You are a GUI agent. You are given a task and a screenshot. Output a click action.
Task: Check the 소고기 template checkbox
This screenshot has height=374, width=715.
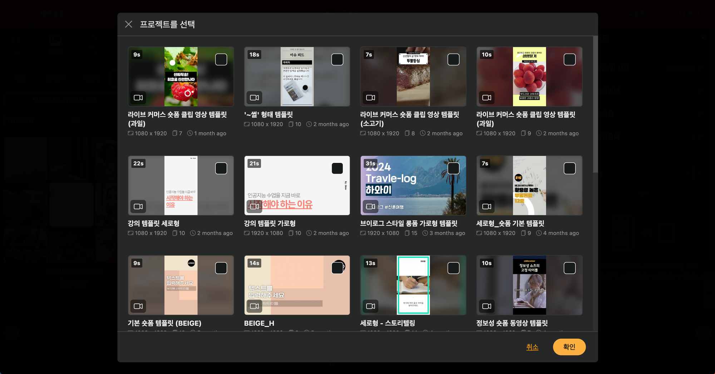point(454,59)
